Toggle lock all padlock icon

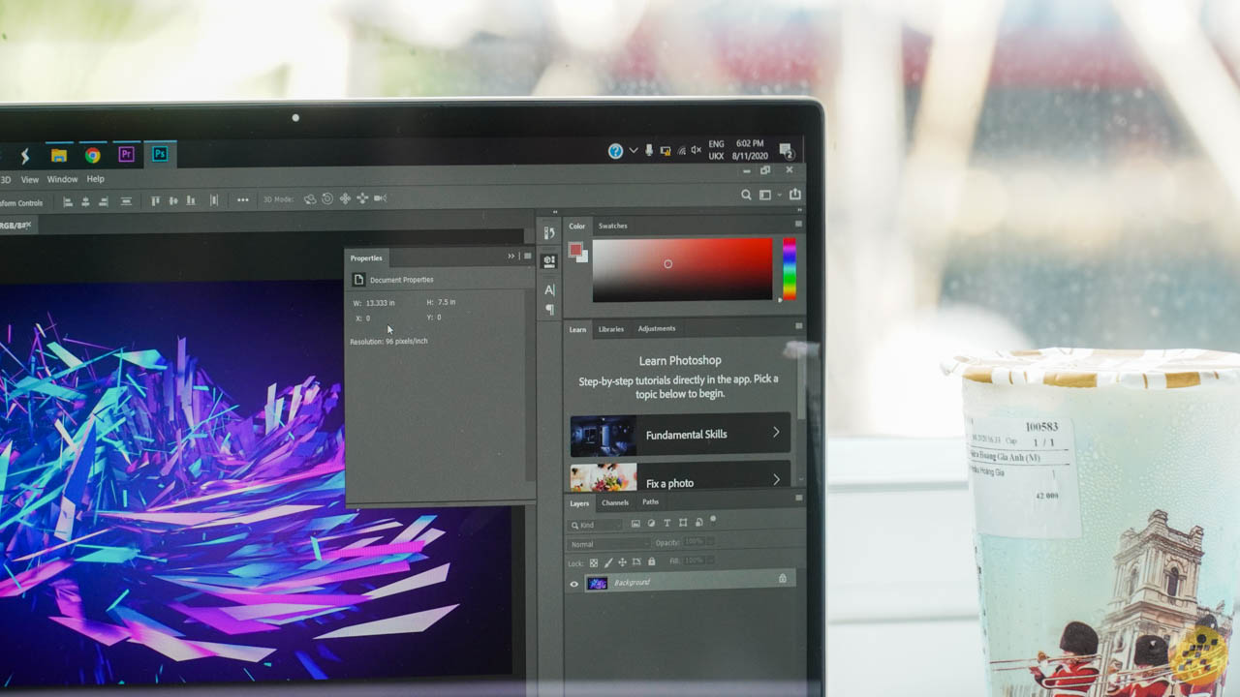pos(651,561)
